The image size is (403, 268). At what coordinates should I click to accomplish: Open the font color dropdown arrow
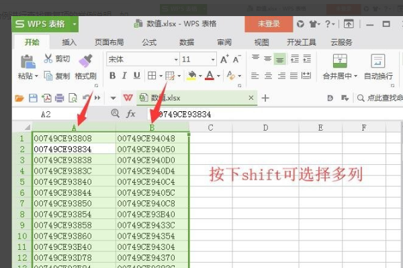click(x=218, y=76)
